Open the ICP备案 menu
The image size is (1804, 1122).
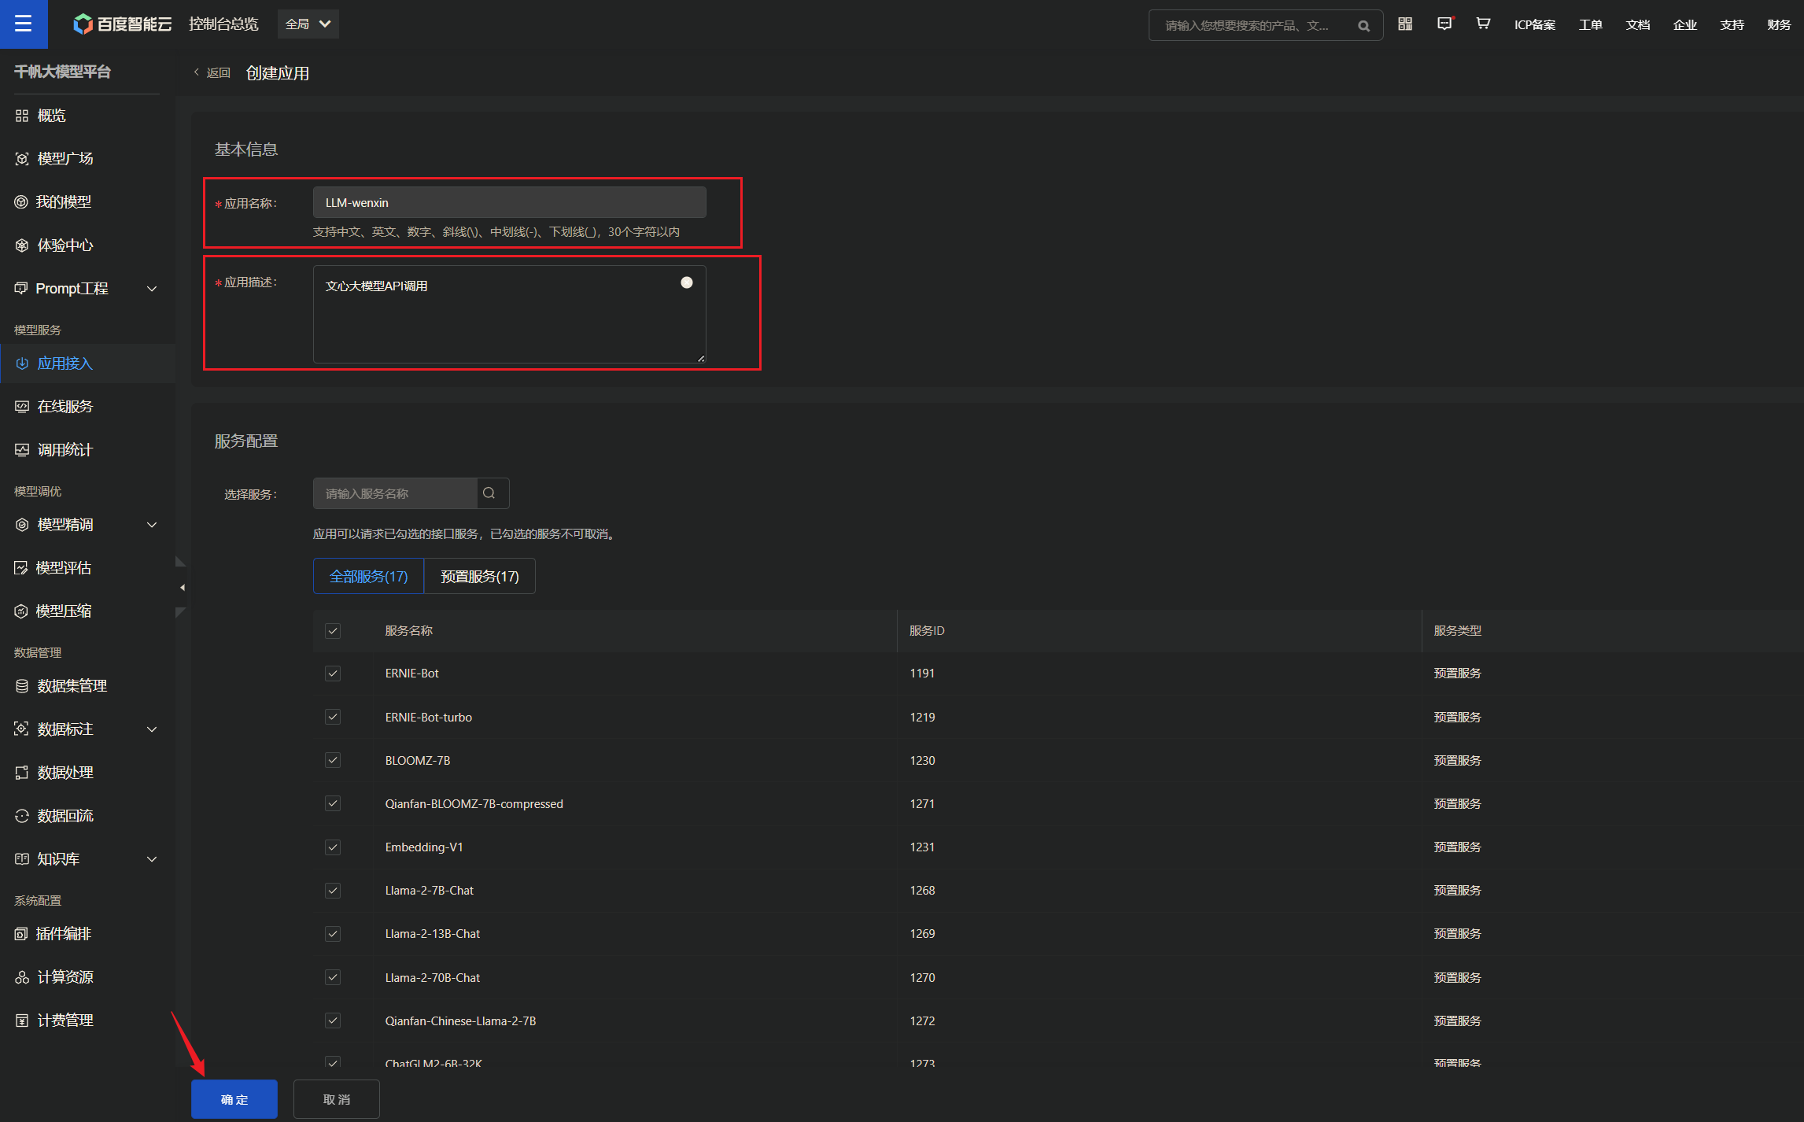[1535, 24]
